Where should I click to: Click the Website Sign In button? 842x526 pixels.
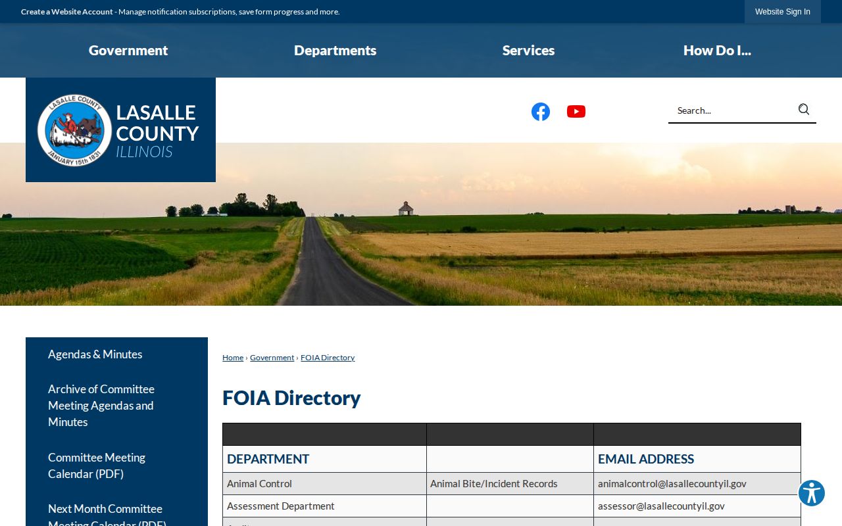tap(783, 12)
